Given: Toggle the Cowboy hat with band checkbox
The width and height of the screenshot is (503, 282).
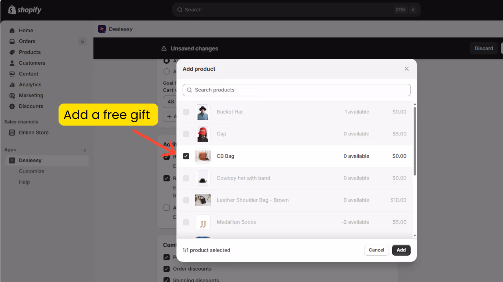Looking at the screenshot, I should tap(186, 178).
